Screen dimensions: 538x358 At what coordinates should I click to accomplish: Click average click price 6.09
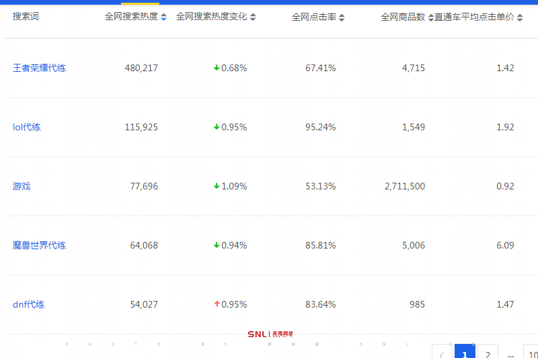506,245
